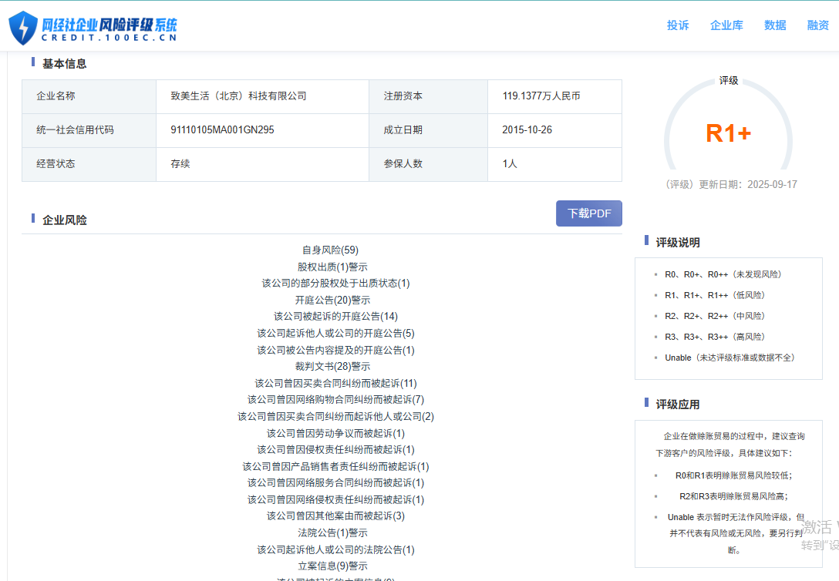Click the 存续 business status value

click(180, 163)
